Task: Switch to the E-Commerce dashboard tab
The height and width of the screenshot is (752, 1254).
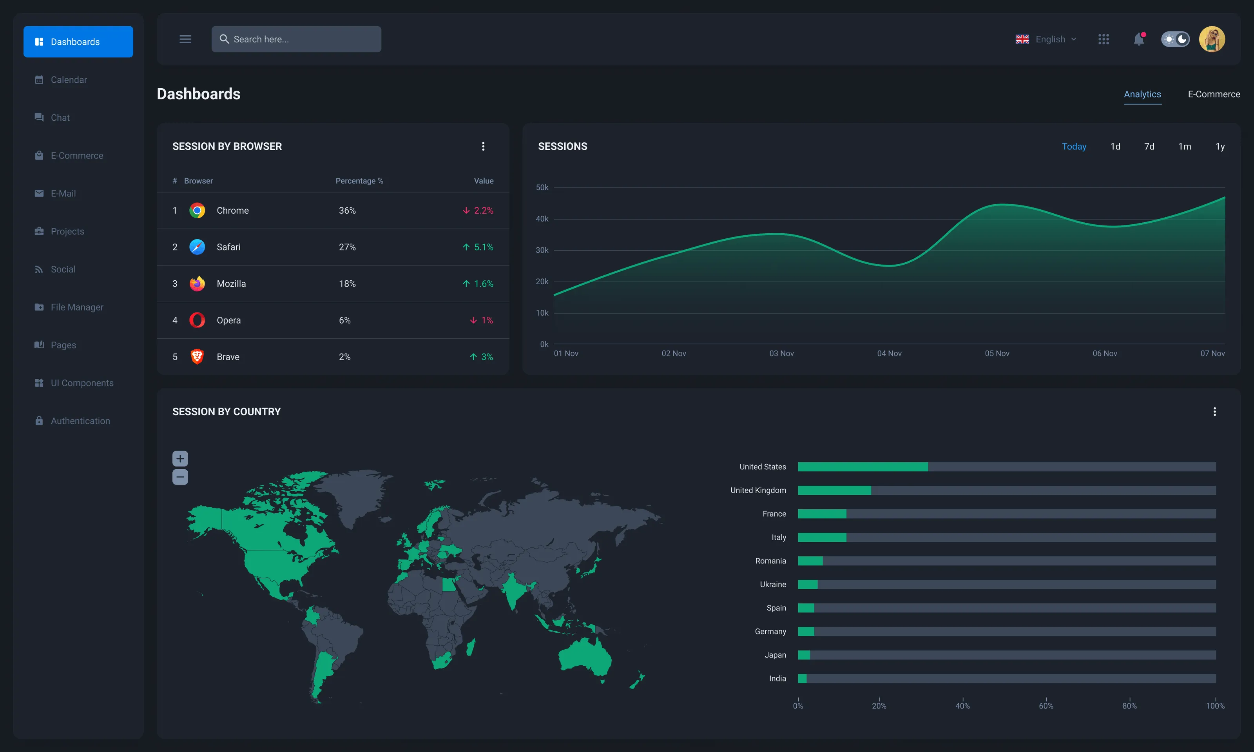Action: pyautogui.click(x=1214, y=94)
